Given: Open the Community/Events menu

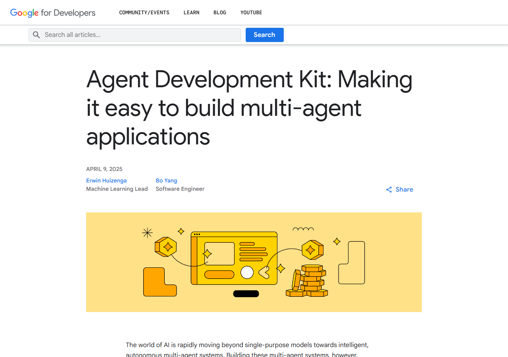Looking at the screenshot, I should click(144, 13).
